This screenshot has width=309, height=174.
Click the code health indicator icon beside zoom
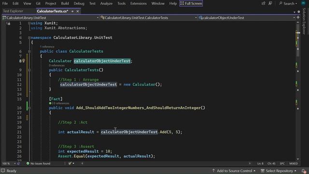point(18,163)
